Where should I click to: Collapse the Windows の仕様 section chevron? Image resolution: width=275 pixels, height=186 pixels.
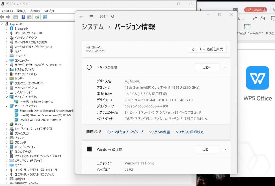tap(225, 149)
